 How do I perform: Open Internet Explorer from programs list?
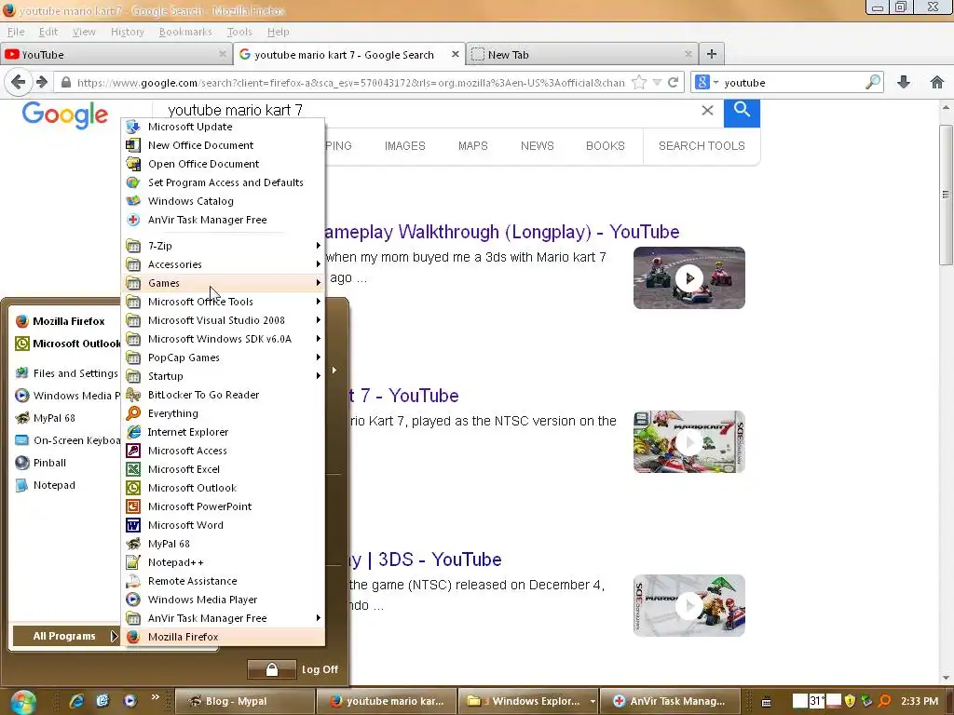[223, 432]
